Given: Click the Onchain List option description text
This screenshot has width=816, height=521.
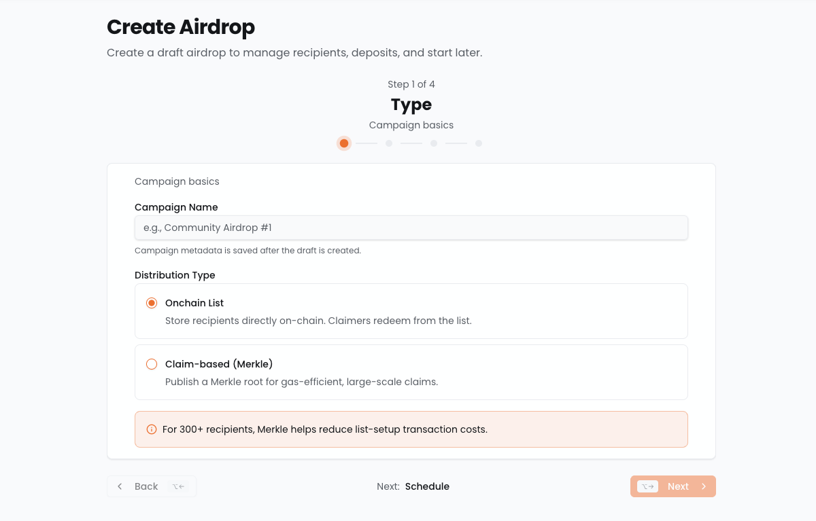Looking at the screenshot, I should [x=318, y=321].
